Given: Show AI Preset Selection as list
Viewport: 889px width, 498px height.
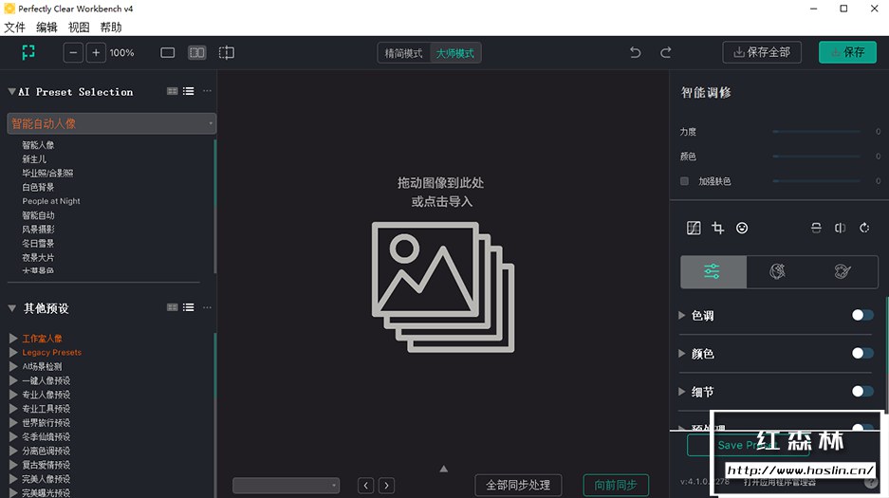Looking at the screenshot, I should click(x=188, y=91).
